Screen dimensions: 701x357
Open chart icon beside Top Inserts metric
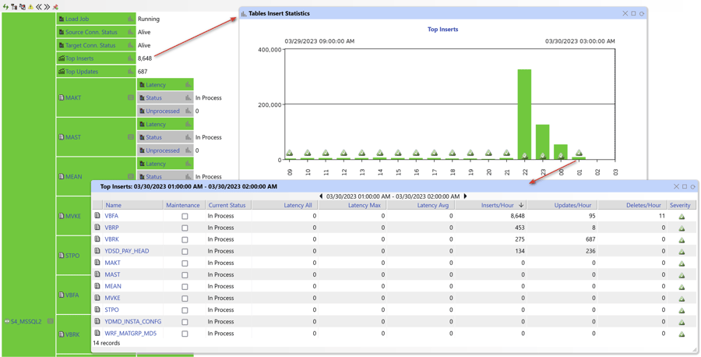pyautogui.click(x=130, y=58)
